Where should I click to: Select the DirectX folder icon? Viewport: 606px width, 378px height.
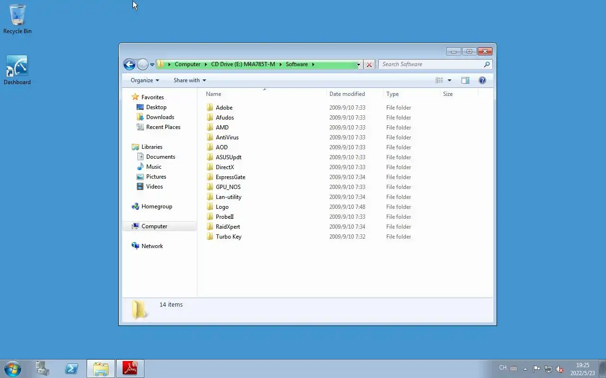click(210, 167)
